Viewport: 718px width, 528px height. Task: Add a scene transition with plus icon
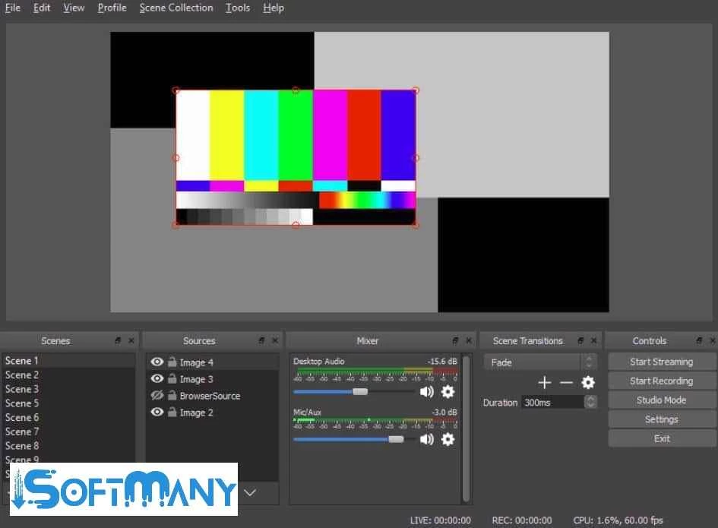pos(544,383)
